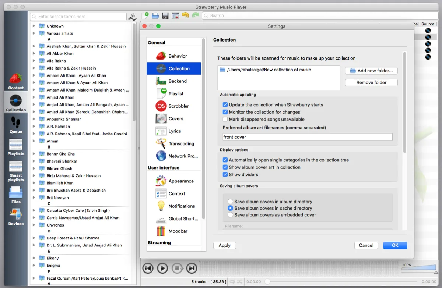This screenshot has height=288, width=442.
Task: Open Transcoding settings page
Action: [x=174, y=143]
